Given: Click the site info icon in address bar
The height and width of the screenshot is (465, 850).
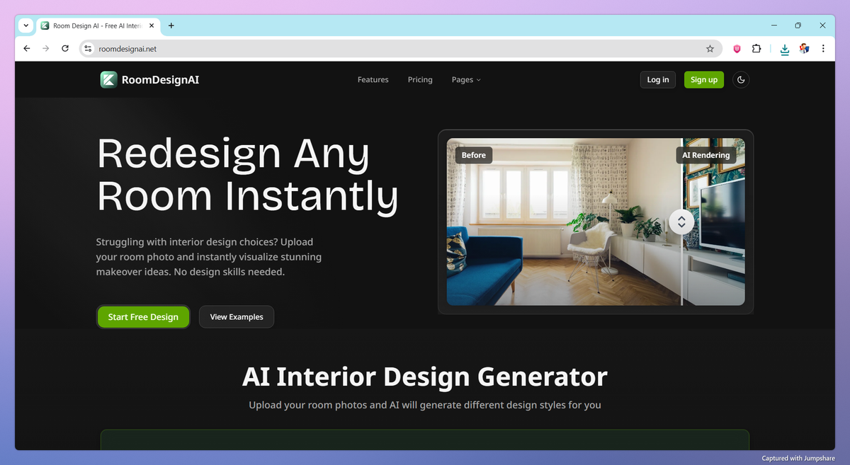Looking at the screenshot, I should pyautogui.click(x=87, y=48).
